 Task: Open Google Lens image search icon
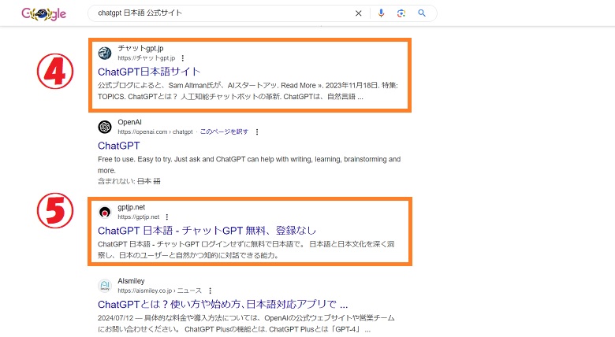tap(401, 13)
